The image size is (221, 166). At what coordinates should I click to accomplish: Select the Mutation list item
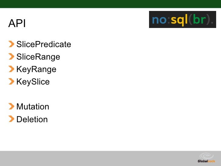(x=33, y=107)
